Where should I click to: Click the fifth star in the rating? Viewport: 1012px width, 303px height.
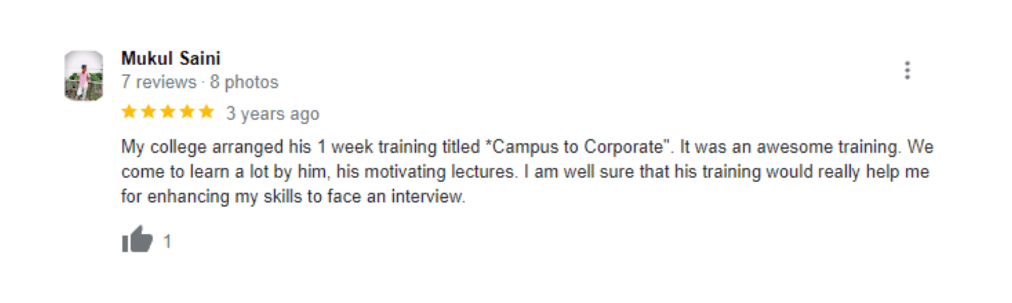pos(206,111)
